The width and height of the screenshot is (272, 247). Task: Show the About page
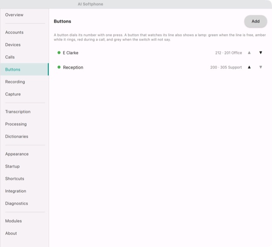(25, 233)
